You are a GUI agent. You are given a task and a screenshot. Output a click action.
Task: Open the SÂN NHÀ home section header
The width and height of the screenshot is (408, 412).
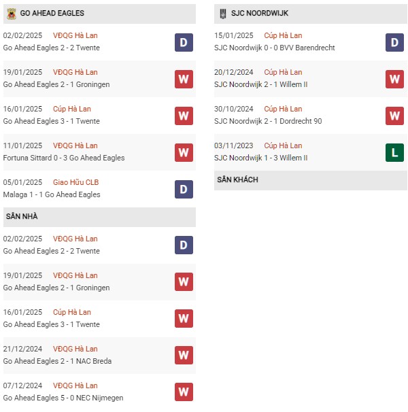click(99, 217)
